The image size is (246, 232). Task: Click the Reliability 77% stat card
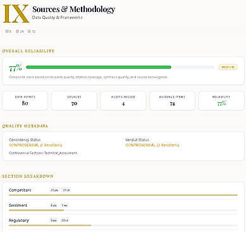click(x=221, y=101)
